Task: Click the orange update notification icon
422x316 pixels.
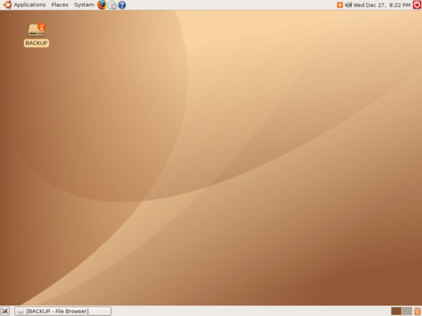Action: [340, 5]
